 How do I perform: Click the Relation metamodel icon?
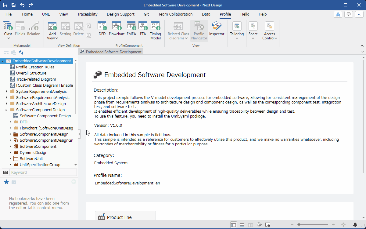34,29
